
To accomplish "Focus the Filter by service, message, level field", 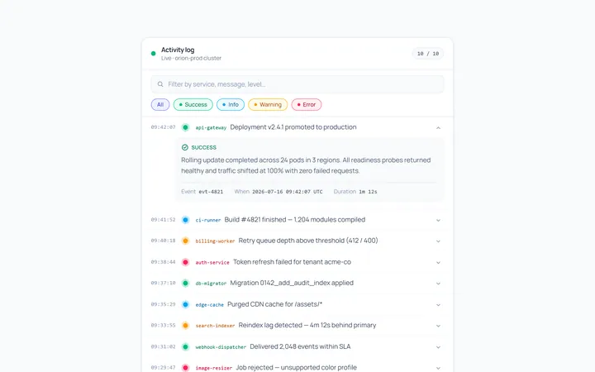I will click(297, 84).
